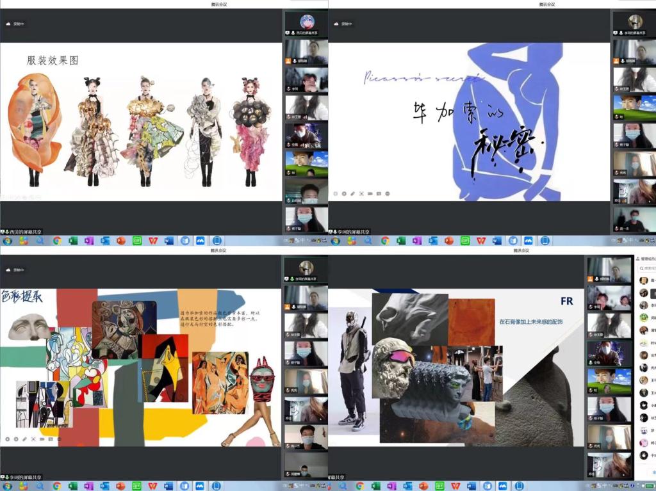This screenshot has width=656, height=491.
Task: Click the 西贝的屏幕共享 sharing label
Action: tap(21, 232)
